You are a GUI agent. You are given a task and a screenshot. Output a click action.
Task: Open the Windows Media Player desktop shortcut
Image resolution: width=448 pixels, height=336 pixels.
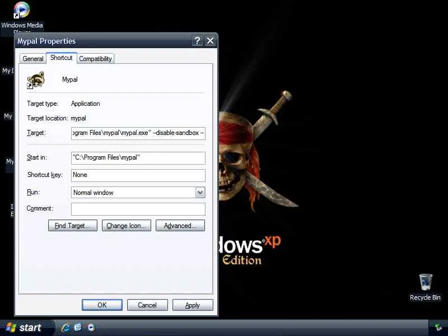click(22, 11)
